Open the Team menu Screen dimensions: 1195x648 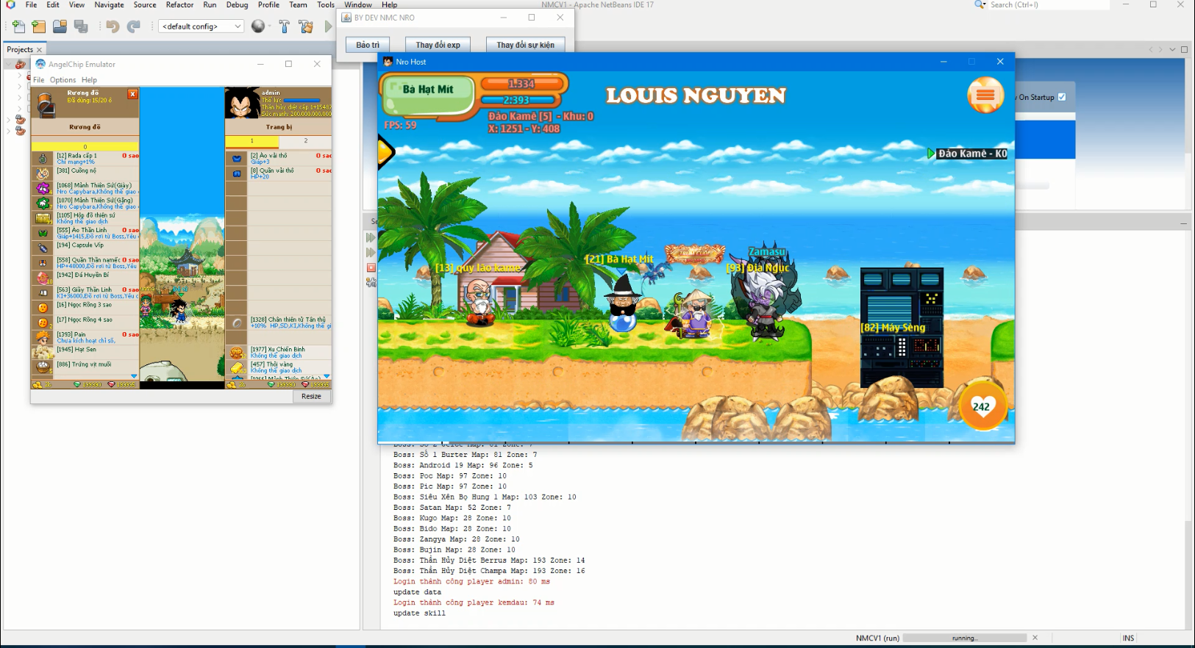pyautogui.click(x=298, y=4)
